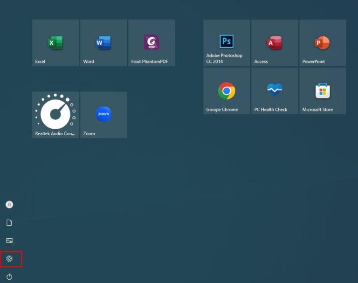The height and width of the screenshot is (283, 358).
Task: Open the Microsoft Store tile
Action: [x=323, y=90]
